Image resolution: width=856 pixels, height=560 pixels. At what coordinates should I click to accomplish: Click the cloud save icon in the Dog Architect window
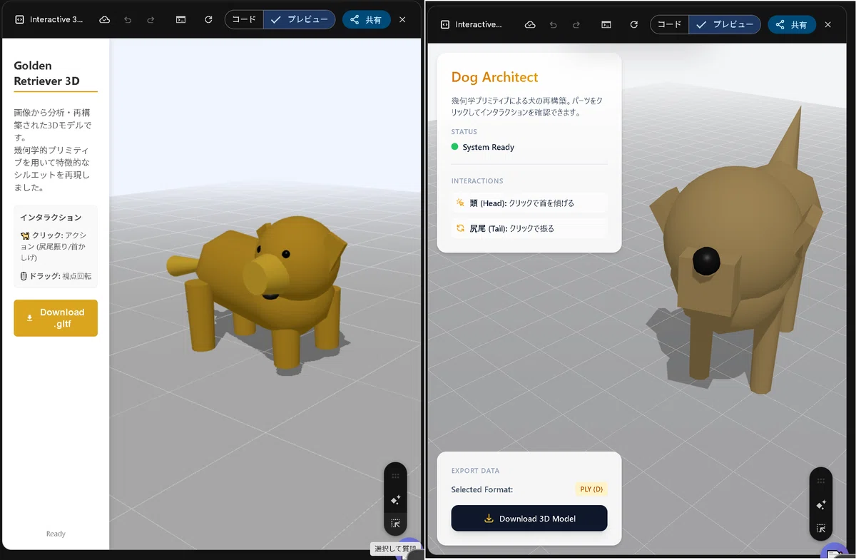[530, 24]
